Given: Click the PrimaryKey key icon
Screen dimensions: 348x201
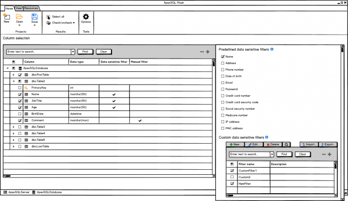Looking at the screenshot, I should tap(26, 88).
